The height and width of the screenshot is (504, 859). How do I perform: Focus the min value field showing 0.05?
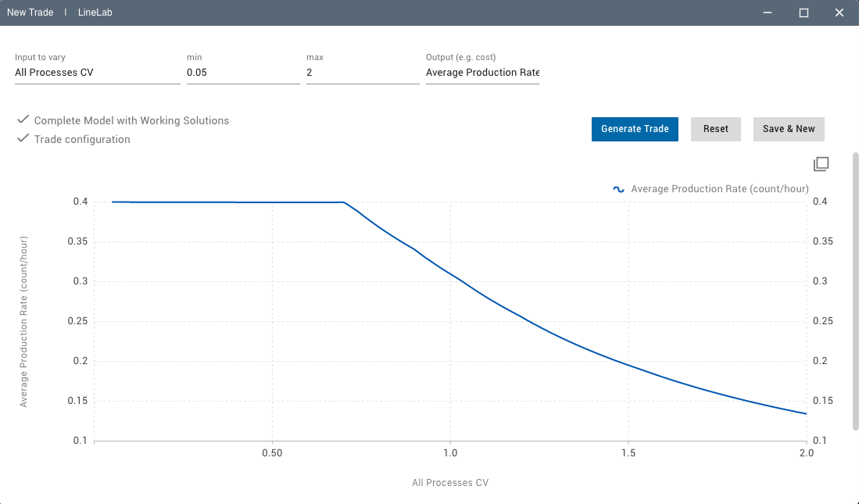point(242,73)
